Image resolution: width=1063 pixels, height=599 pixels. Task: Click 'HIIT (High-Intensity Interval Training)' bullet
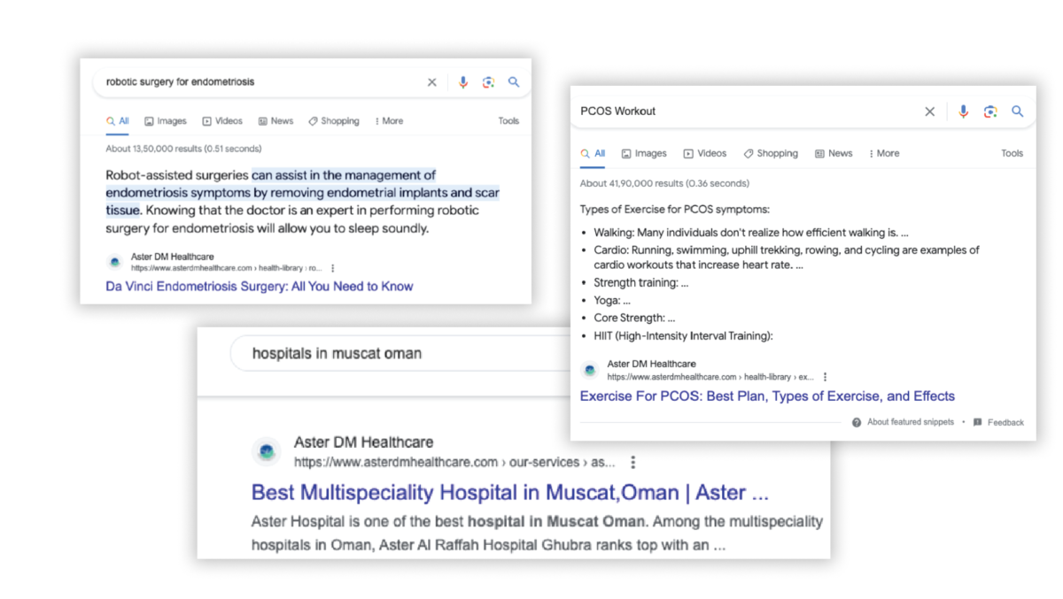[x=683, y=336]
